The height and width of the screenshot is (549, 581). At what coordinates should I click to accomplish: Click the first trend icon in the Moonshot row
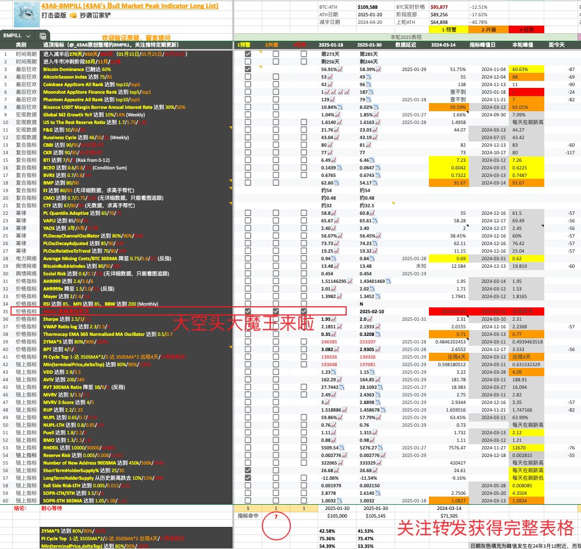[326, 92]
